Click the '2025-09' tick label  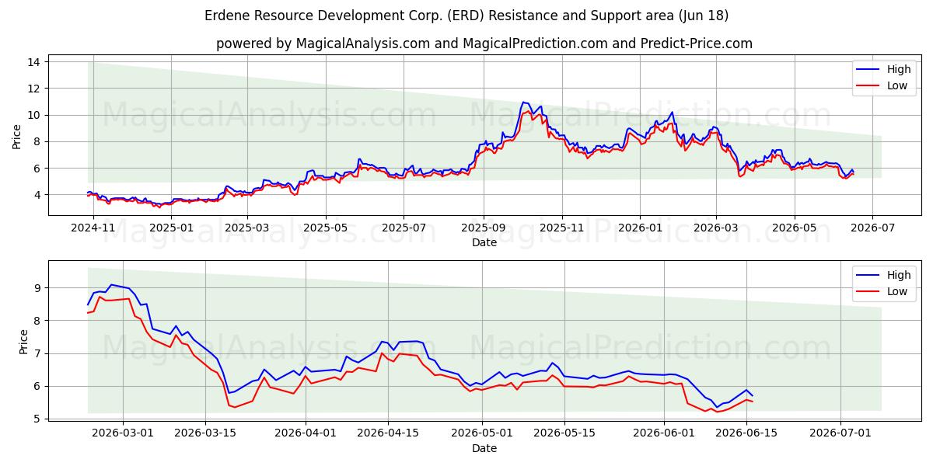(484, 228)
